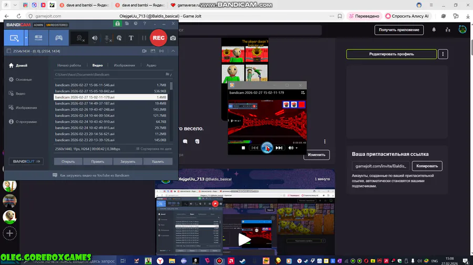Screen dimensions: 473x265
Task: Open Видео settings in Bandicam sidebar
Action: 17,93
